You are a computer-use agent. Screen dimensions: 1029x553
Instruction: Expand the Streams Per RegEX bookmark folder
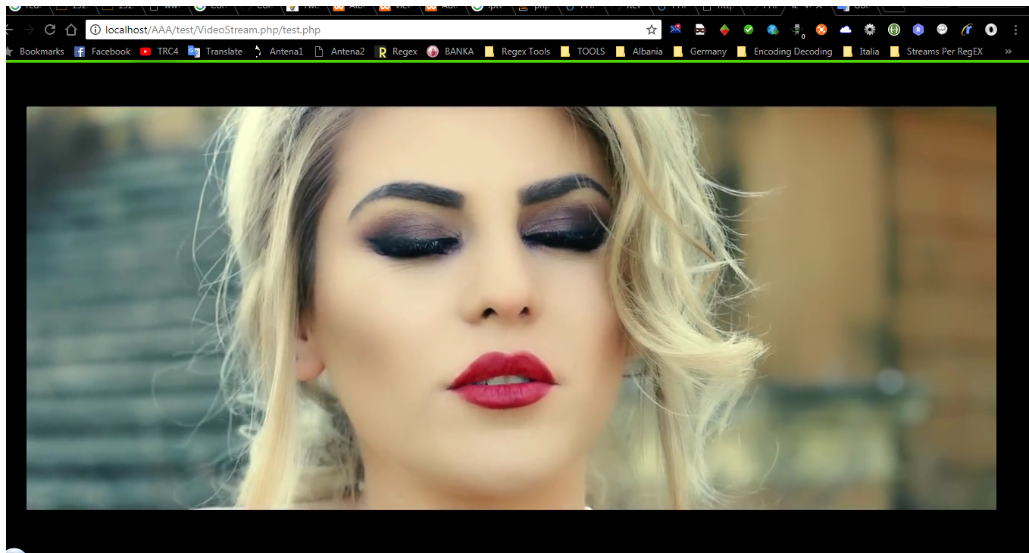click(936, 52)
